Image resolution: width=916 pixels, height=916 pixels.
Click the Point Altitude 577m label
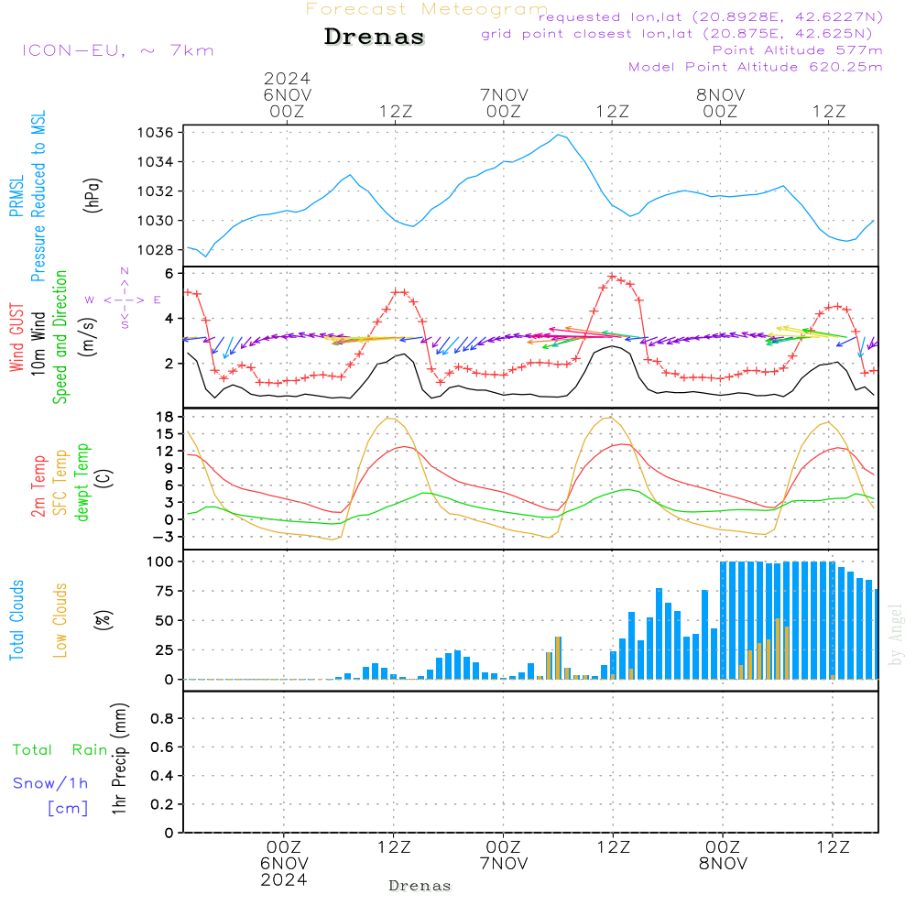pos(797,50)
